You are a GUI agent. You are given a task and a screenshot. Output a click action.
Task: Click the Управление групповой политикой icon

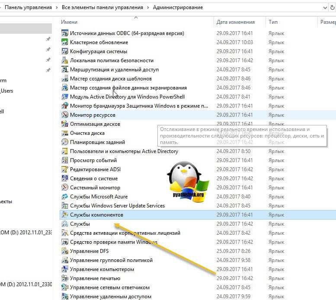[x=65, y=260]
